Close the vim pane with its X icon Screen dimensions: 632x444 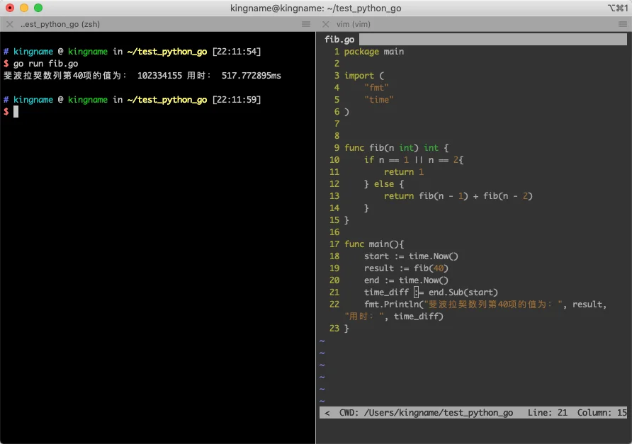pyautogui.click(x=326, y=24)
